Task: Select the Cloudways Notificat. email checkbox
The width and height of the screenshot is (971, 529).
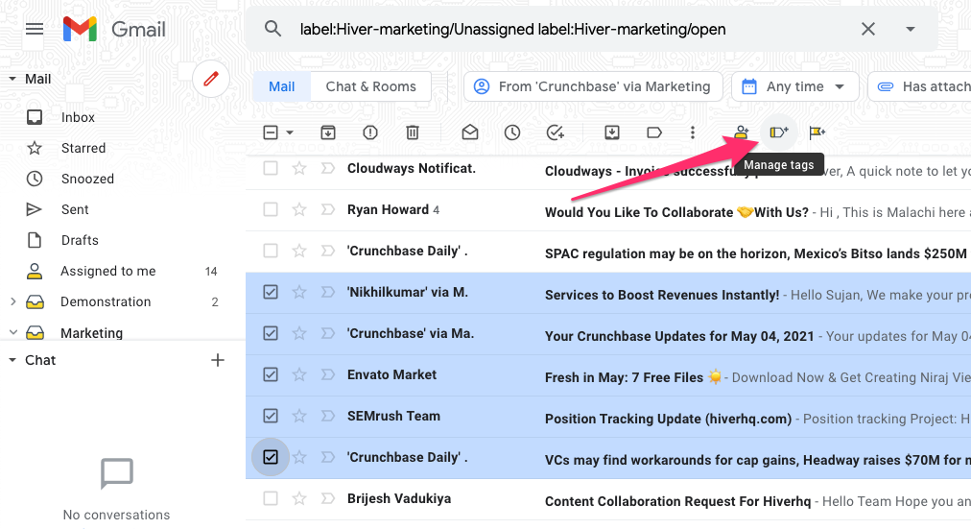Action: [271, 168]
